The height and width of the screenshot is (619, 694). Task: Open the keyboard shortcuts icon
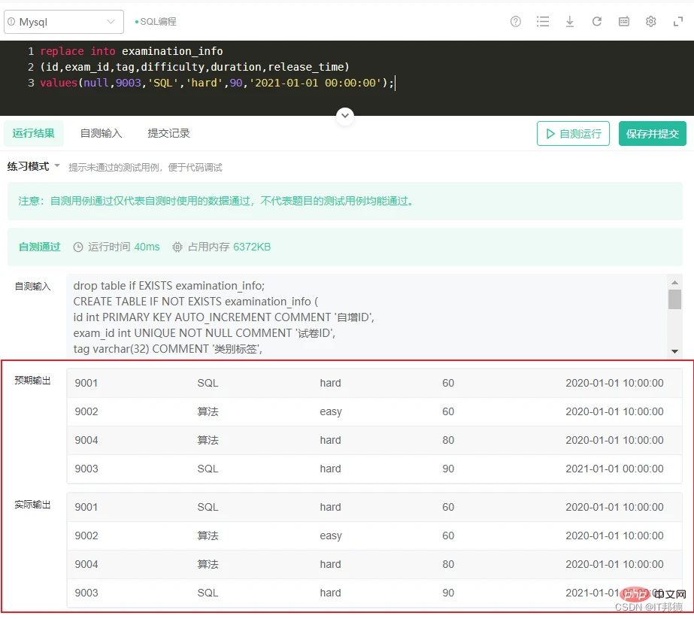click(623, 21)
